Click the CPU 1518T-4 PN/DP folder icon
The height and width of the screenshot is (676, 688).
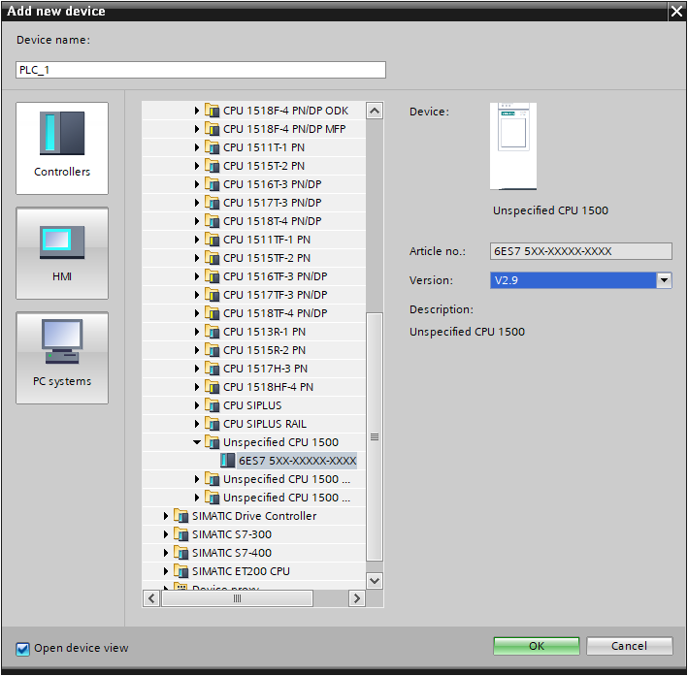pos(212,221)
